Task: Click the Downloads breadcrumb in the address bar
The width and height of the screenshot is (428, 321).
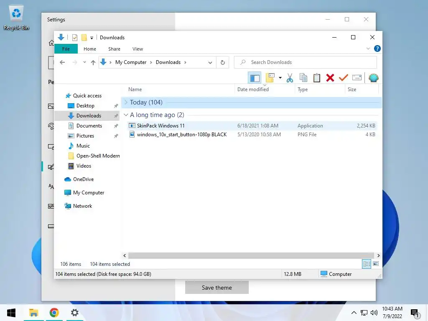Action: tap(168, 62)
